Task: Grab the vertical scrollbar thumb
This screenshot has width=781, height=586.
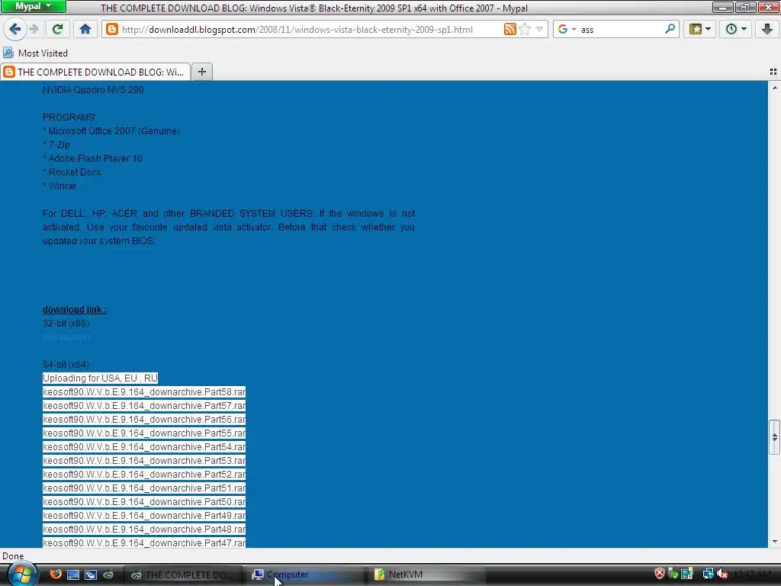Action: coord(774,437)
